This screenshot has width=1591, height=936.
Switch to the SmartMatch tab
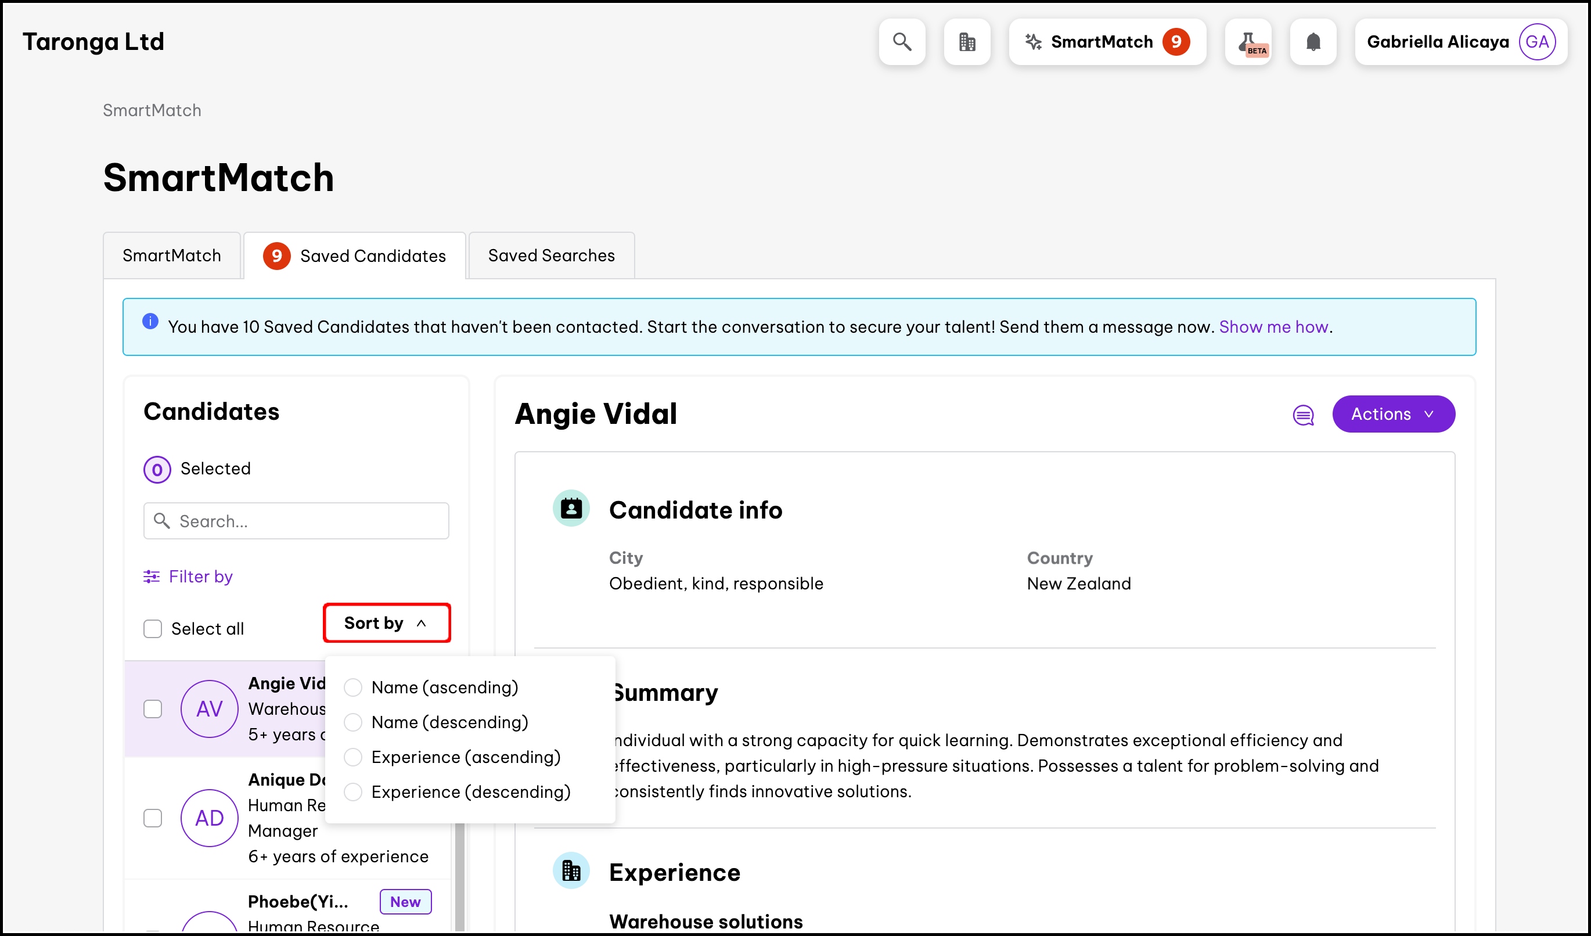coord(172,255)
